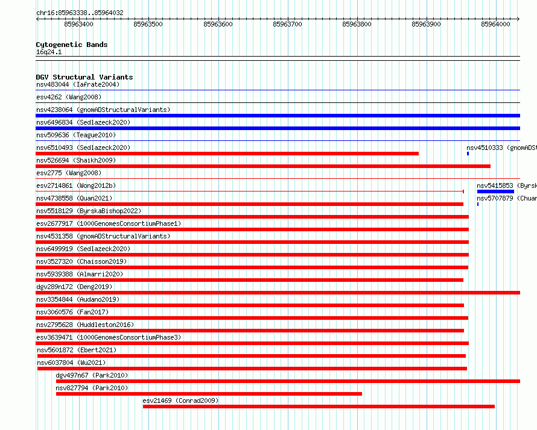This screenshot has height=430, width=537.
Task: Select nsv6037804 (Wu2021) variant label
Action: pos(71,363)
